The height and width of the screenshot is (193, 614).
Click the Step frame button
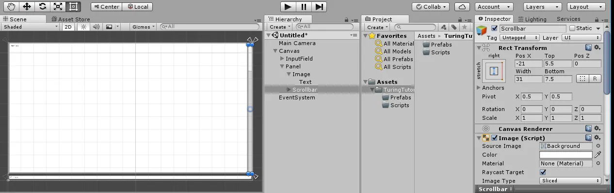click(x=319, y=7)
